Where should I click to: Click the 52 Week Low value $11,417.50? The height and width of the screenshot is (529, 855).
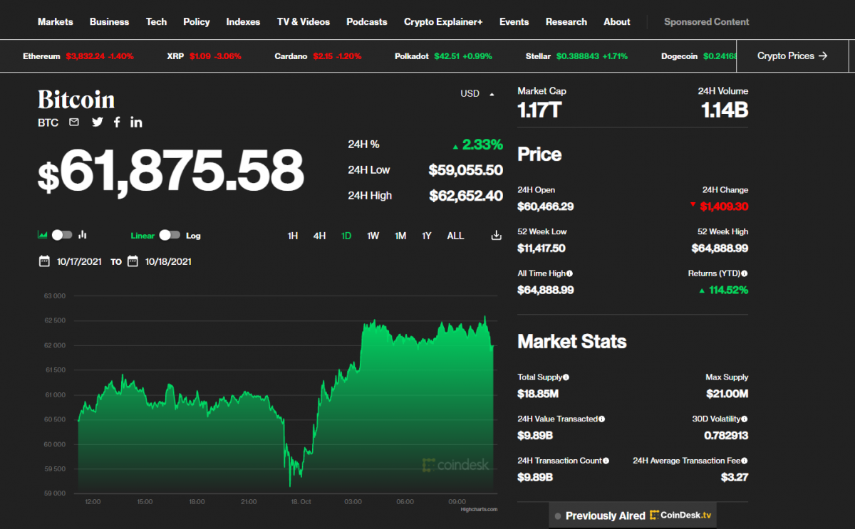(x=541, y=248)
